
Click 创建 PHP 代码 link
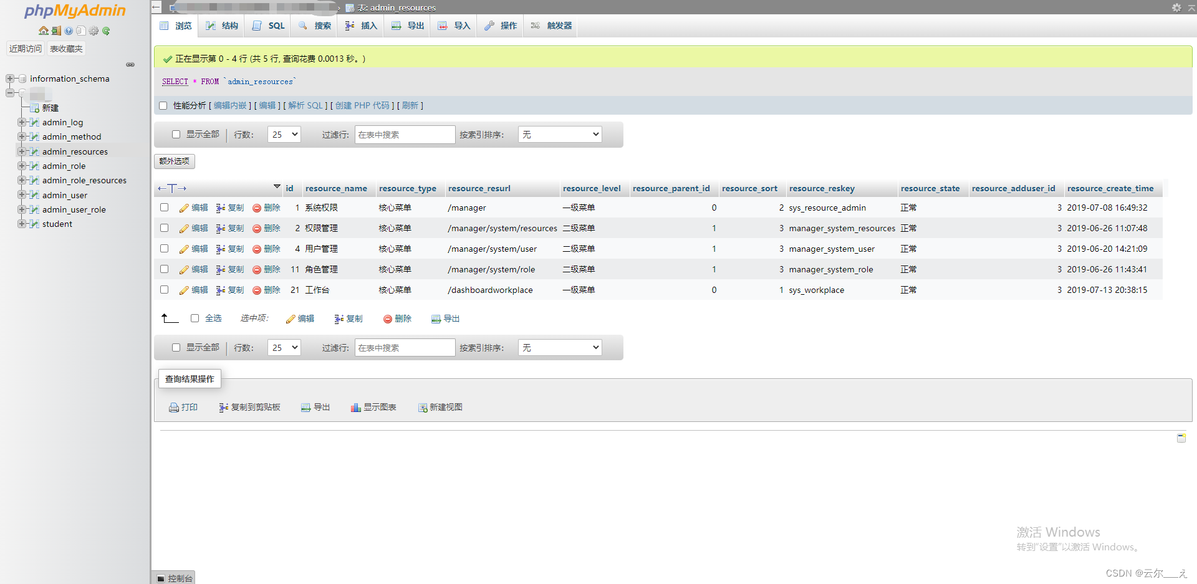[x=362, y=106]
